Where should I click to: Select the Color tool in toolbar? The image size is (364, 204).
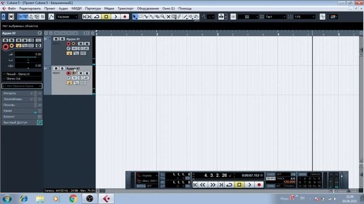[x=196, y=16]
